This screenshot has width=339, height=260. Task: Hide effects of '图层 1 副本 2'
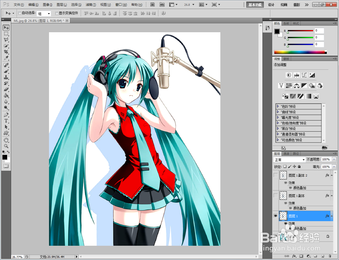pos(286,183)
